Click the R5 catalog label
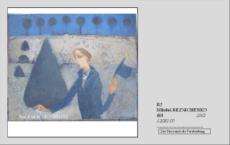Image resolution: width=230 pixels, height=145 pixels. pos(159,105)
